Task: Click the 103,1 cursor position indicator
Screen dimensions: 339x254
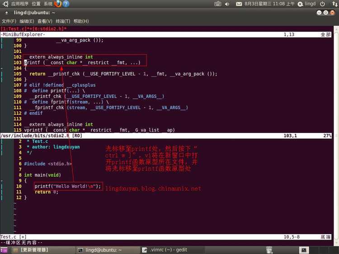Action: [290, 136]
